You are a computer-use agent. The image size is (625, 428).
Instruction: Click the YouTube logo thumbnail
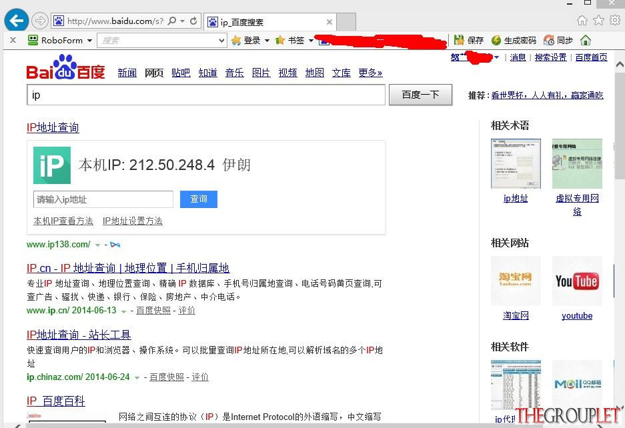point(577,281)
